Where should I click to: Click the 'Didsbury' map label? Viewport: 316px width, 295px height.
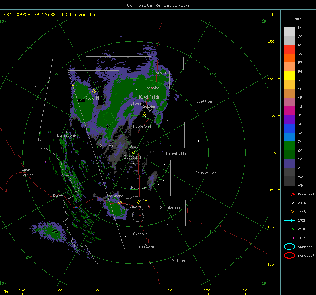tap(133, 157)
